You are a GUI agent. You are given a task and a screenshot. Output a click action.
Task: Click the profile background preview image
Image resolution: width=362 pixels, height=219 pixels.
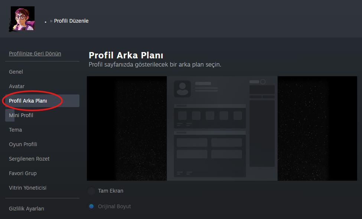pyautogui.click(x=222, y=128)
